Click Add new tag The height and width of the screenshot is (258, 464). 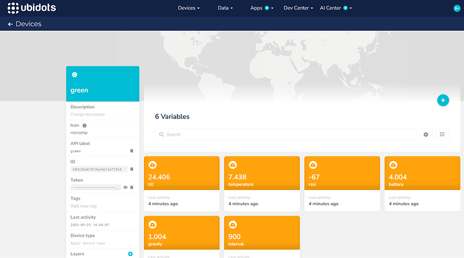(83, 206)
